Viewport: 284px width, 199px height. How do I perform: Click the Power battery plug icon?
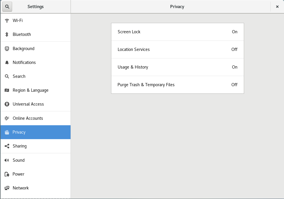click(x=7, y=174)
